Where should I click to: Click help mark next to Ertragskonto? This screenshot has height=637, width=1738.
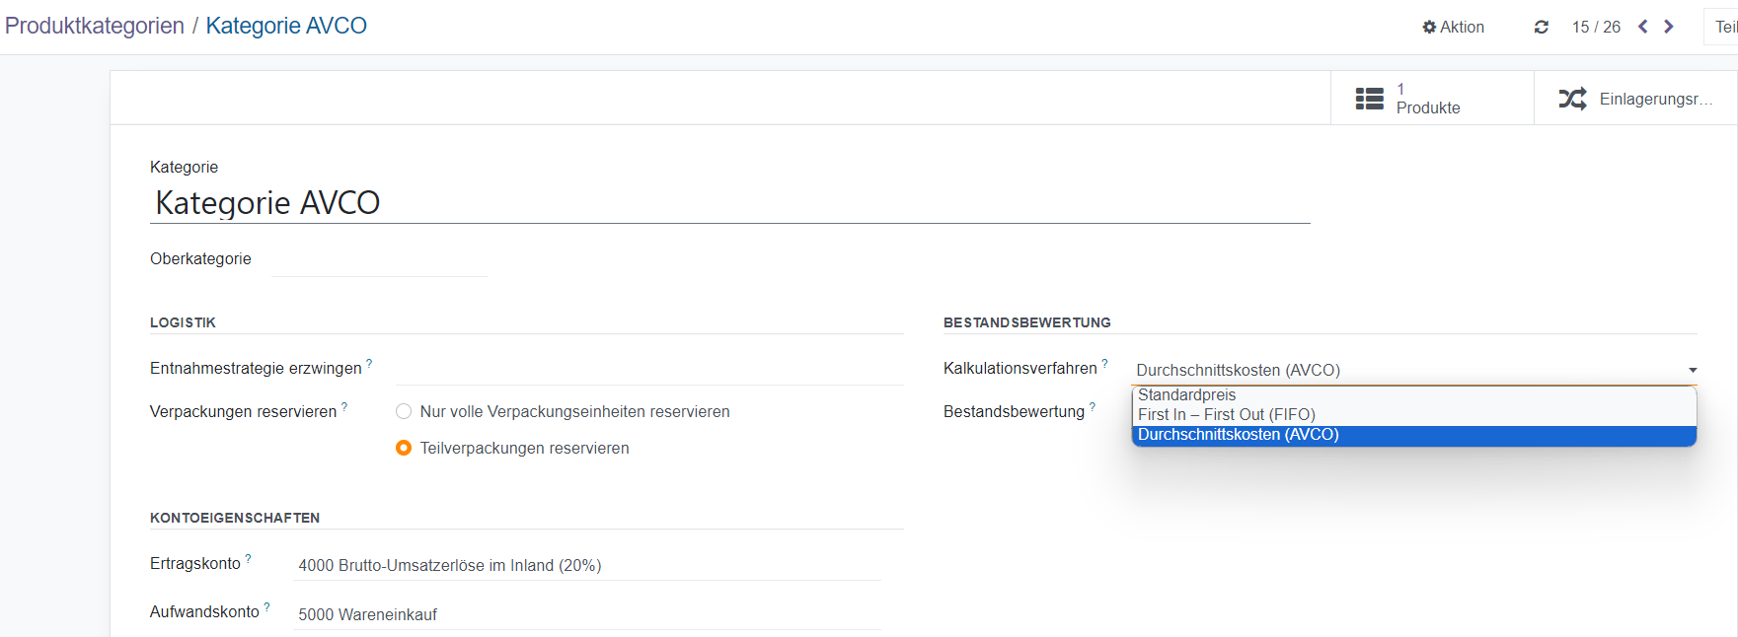pyautogui.click(x=248, y=559)
